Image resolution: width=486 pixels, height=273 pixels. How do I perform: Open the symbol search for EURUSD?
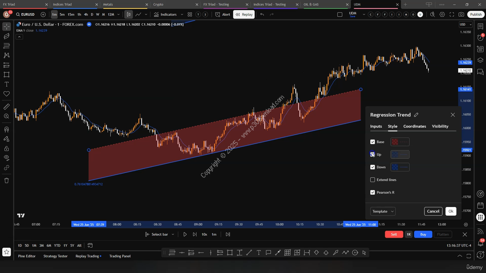click(x=25, y=14)
